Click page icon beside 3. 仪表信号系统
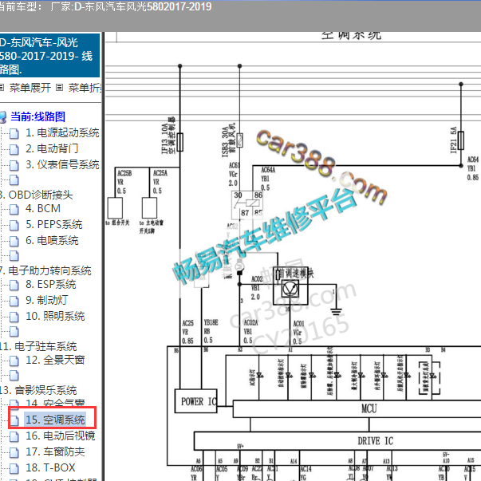Image resolution: width=481 pixels, height=481 pixels. 14,166
